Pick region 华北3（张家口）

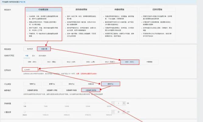110,62
